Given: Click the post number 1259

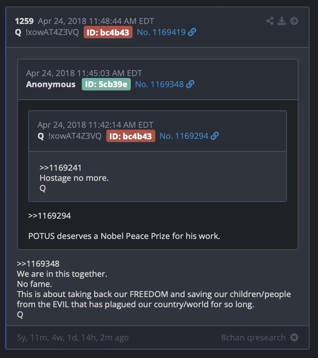Looking at the screenshot, I should coord(24,21).
